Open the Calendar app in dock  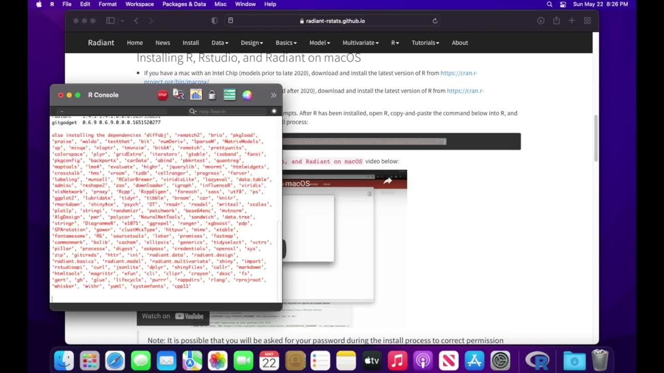(269, 361)
